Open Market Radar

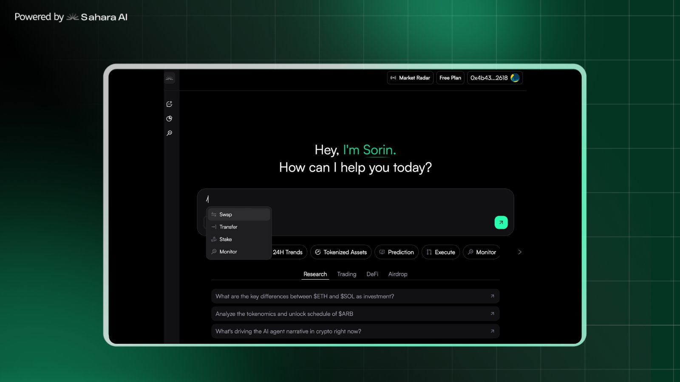click(x=410, y=78)
